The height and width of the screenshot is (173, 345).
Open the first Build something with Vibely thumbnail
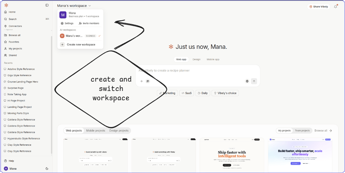pos(95,155)
